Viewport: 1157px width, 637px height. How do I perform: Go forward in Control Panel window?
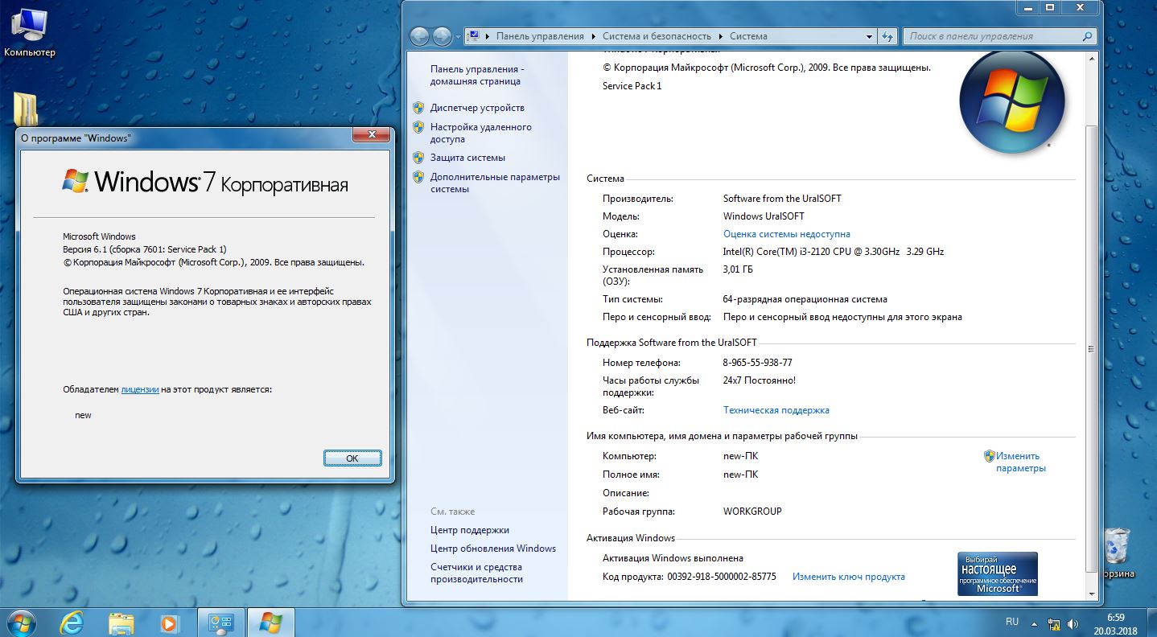442,36
